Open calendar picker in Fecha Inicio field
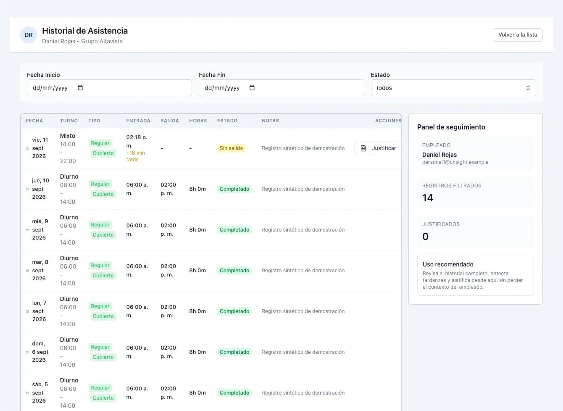Image resolution: width=563 pixels, height=411 pixels. pyautogui.click(x=80, y=88)
